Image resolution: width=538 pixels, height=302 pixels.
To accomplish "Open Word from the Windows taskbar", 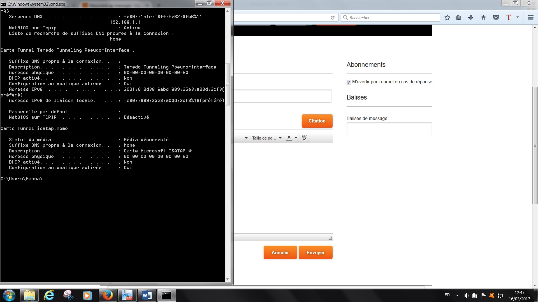I will pyautogui.click(x=147, y=295).
